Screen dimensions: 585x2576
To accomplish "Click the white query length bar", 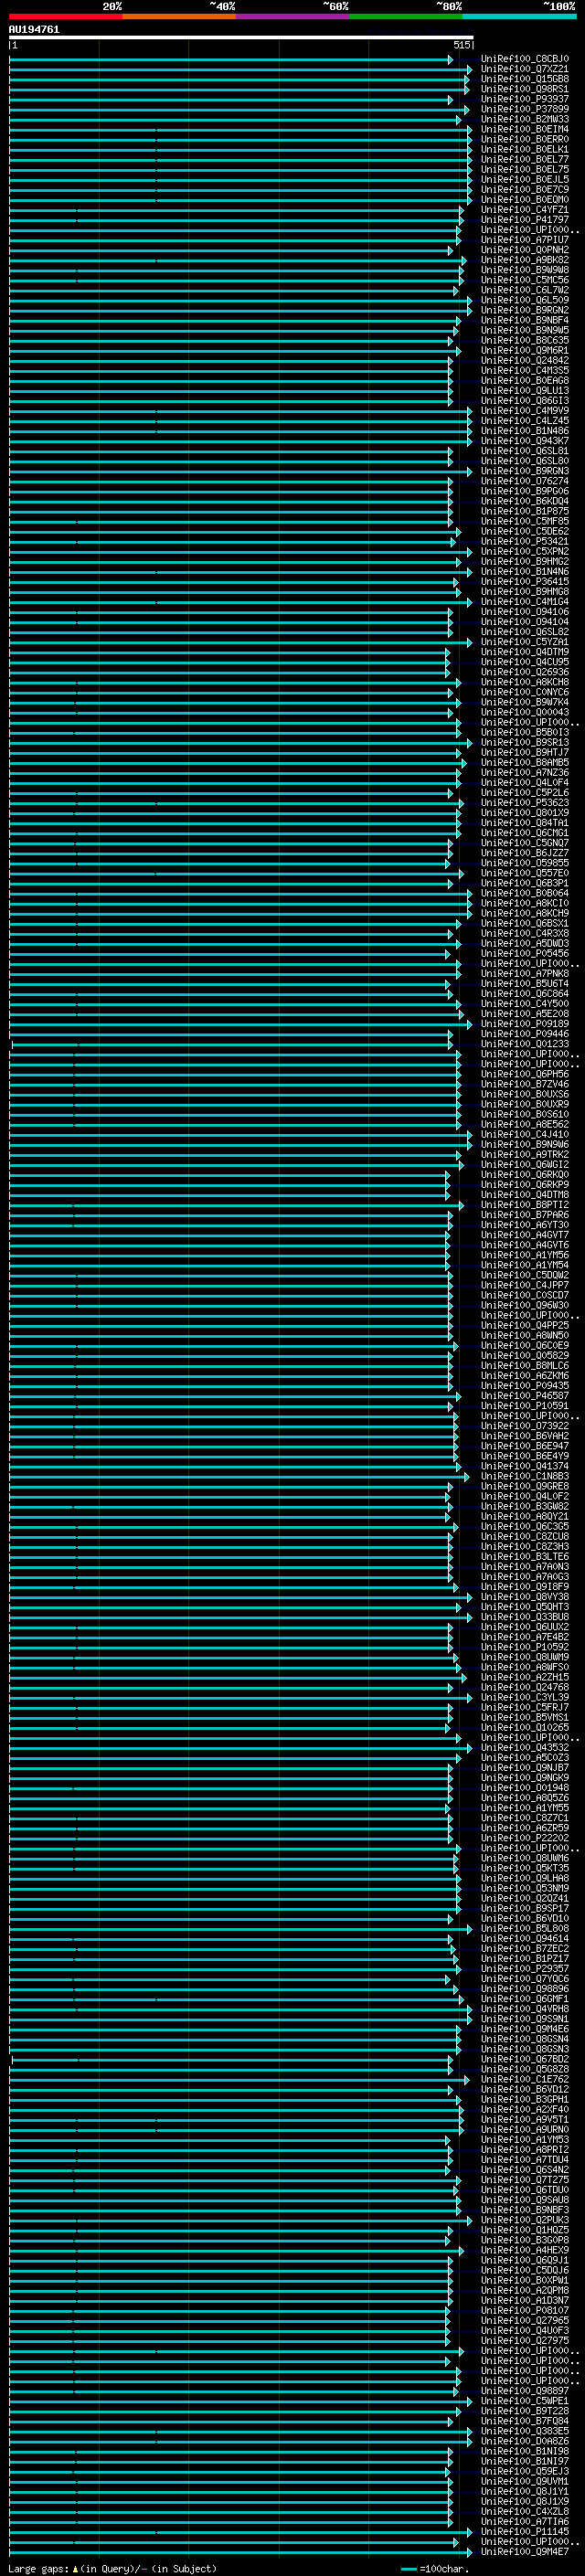I will tap(241, 37).
